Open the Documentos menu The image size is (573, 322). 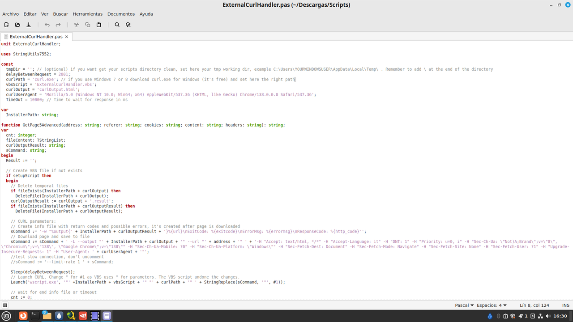pos(121,14)
